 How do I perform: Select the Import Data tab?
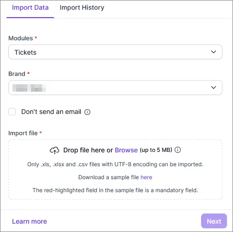click(x=30, y=7)
